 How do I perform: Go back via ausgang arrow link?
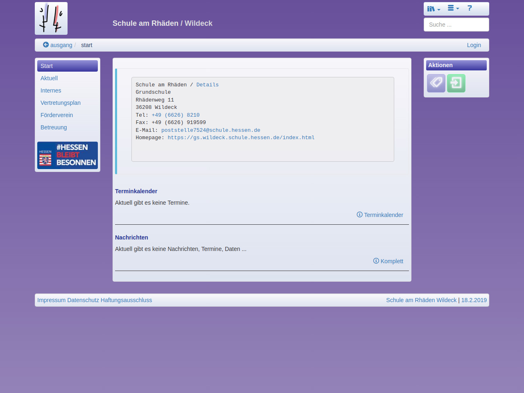58,45
